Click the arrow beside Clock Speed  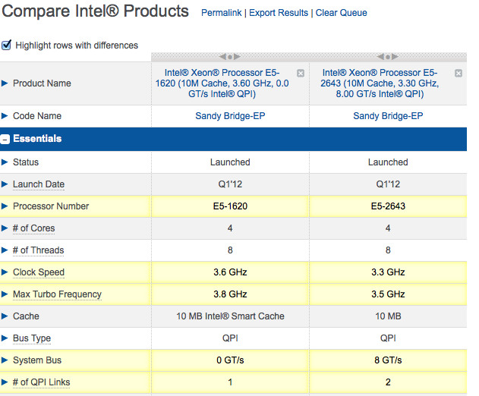(5, 272)
